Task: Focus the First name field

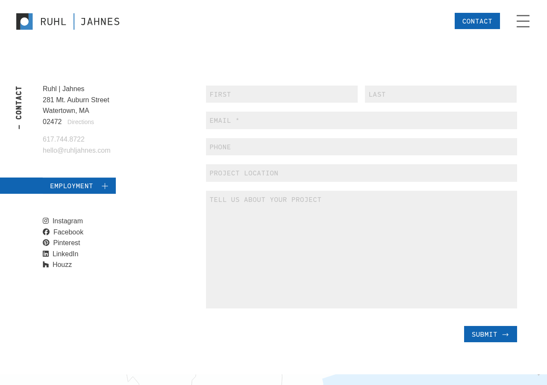Action: [x=282, y=94]
